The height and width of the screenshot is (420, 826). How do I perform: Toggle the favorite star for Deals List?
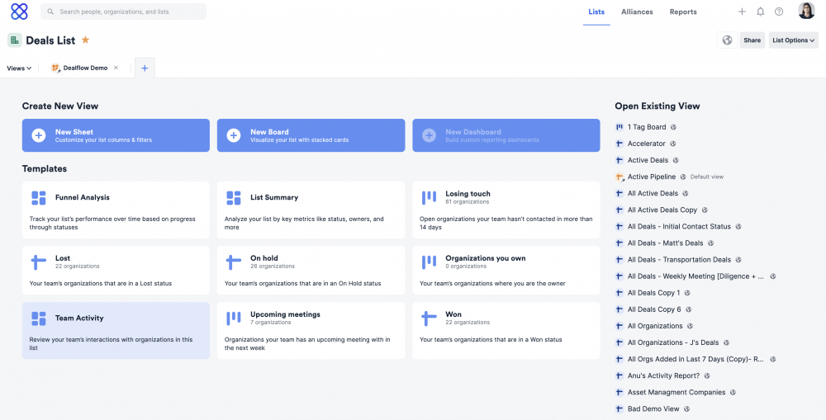85,40
